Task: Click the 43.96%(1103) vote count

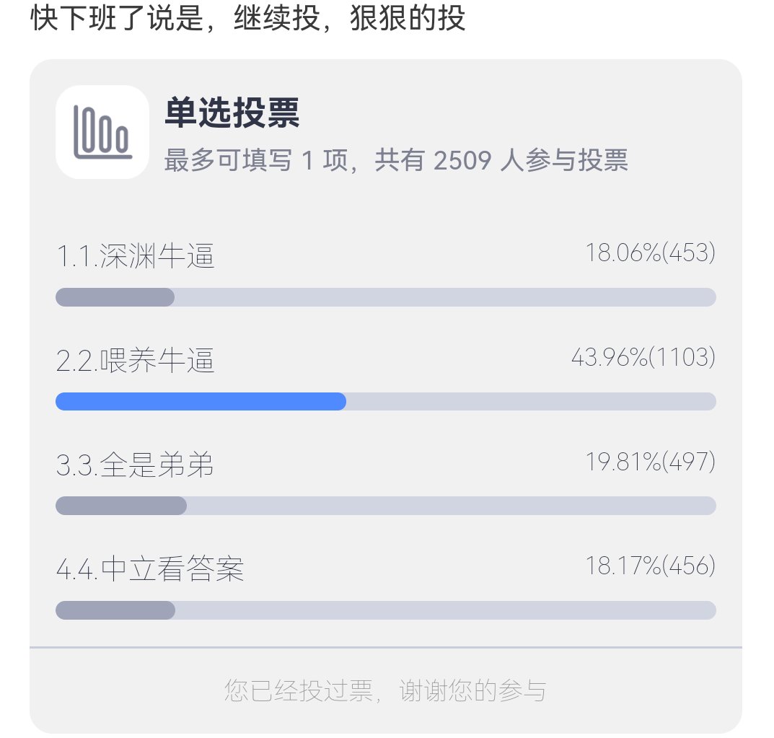Action: 643,357
